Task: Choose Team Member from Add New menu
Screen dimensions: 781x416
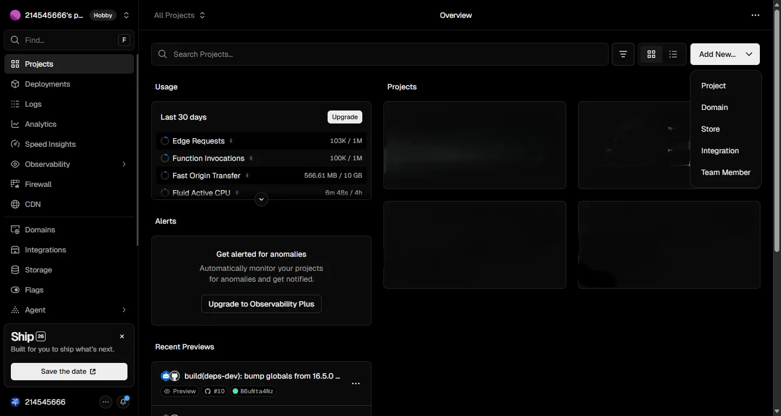Action: click(725, 172)
